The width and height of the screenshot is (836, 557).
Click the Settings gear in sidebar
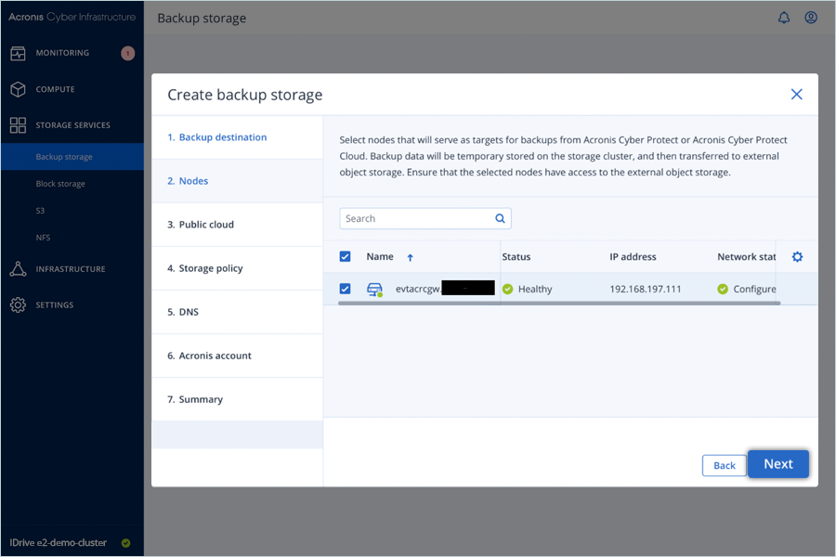pos(18,305)
